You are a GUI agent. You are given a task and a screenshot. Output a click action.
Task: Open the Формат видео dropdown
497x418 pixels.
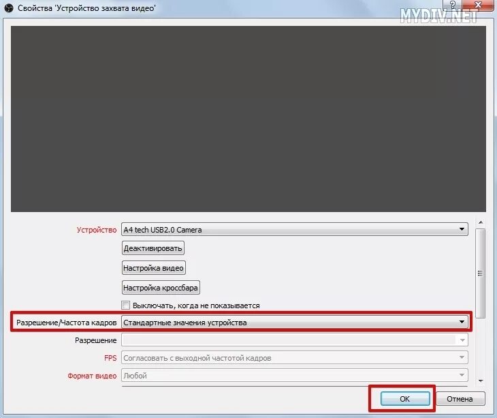click(x=295, y=376)
